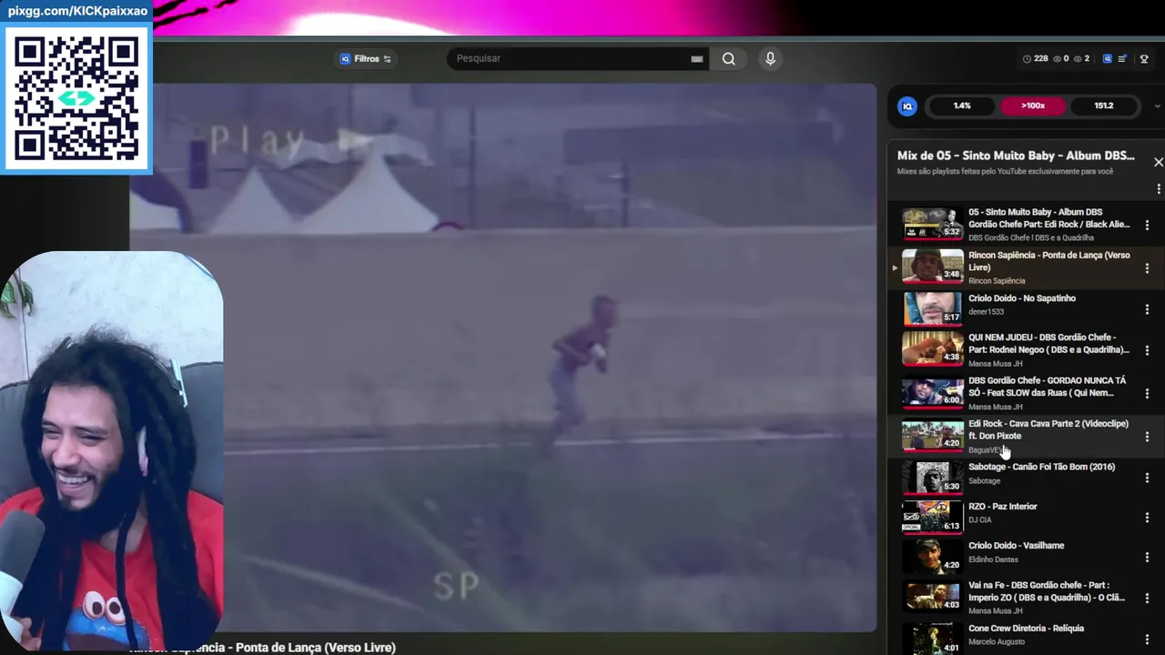The image size is (1165, 655).
Task: Click RZO - Paz Interior thumbnail
Action: 932,517
